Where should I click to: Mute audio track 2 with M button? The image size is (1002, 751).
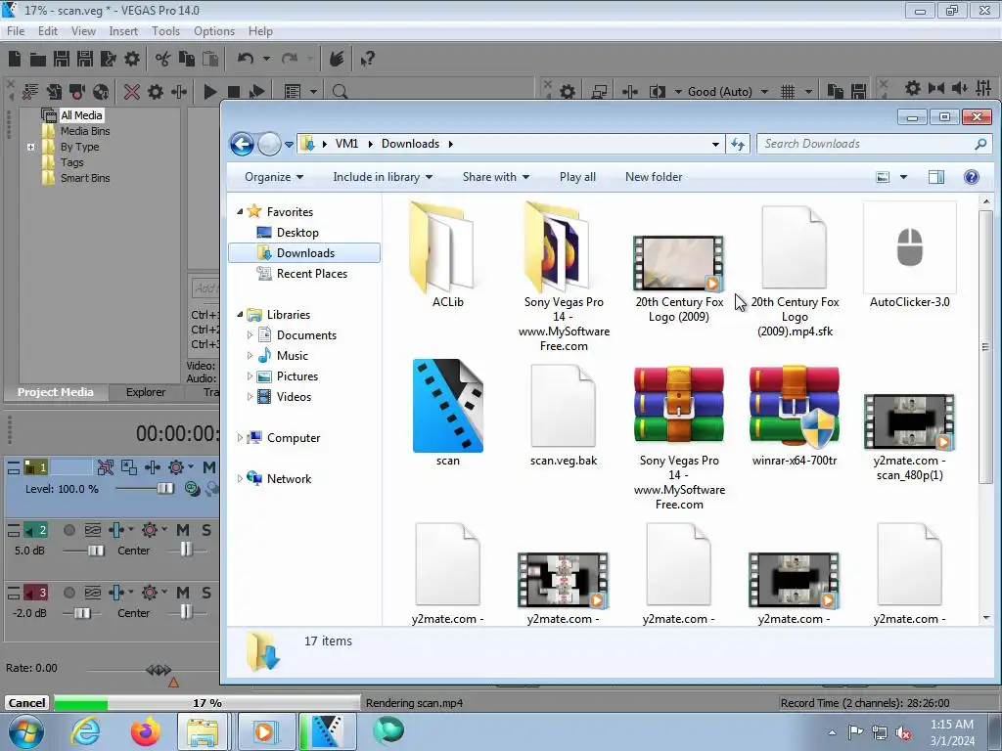coord(183,530)
